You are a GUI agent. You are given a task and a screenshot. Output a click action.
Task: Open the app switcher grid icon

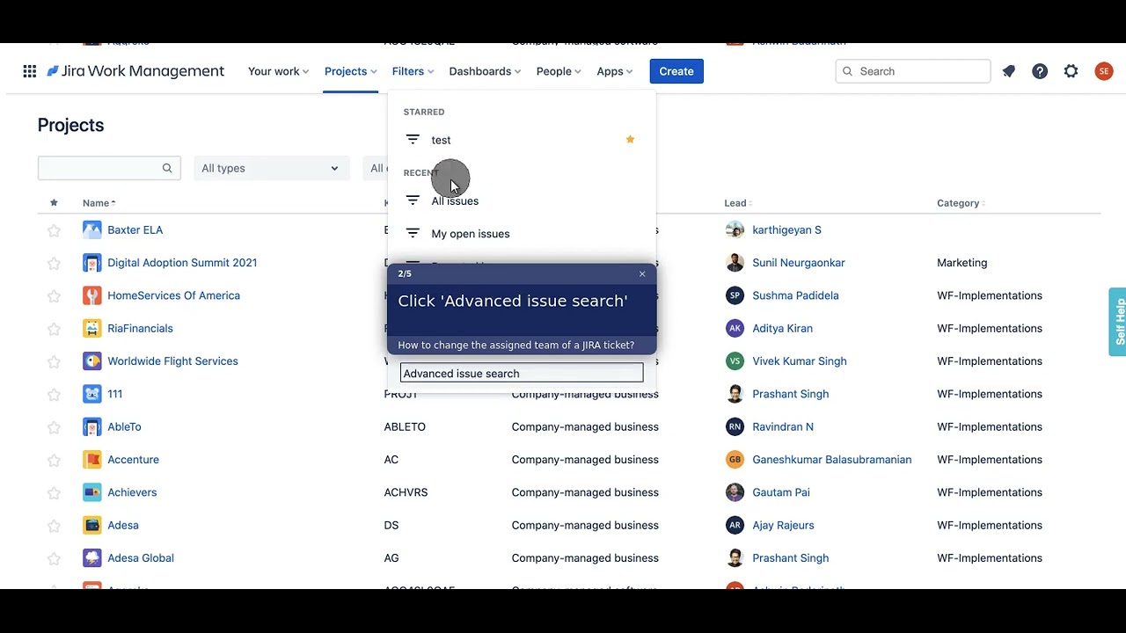[29, 71]
